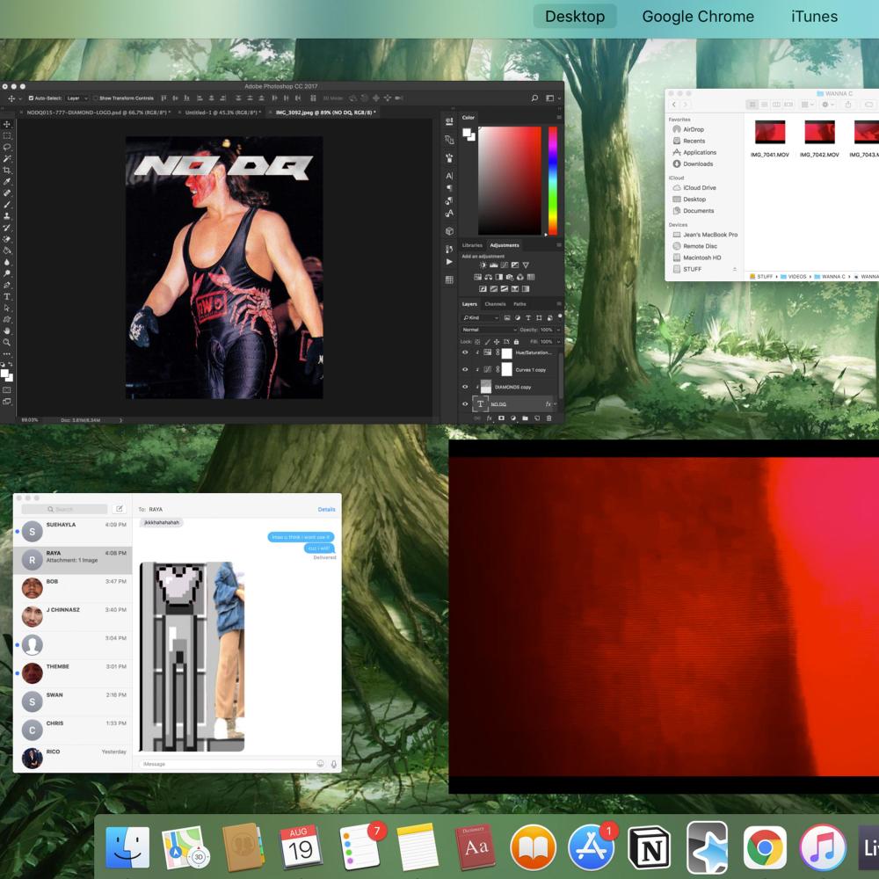Click the foreground color swatch in Color panel
879x879 pixels.
tap(467, 133)
